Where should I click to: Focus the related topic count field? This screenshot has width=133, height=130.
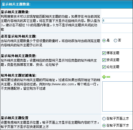[x=118, y=21]
